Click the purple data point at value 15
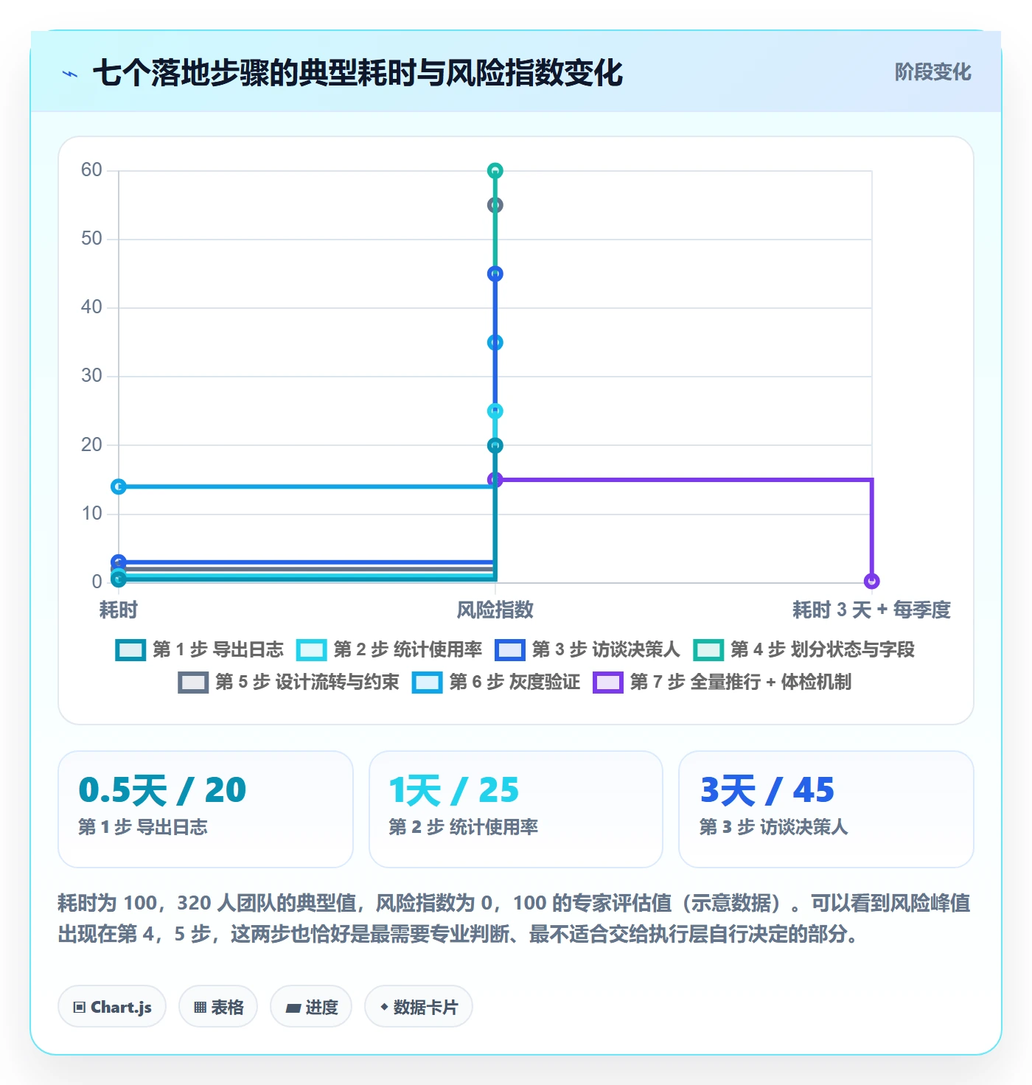 pyautogui.click(x=495, y=480)
